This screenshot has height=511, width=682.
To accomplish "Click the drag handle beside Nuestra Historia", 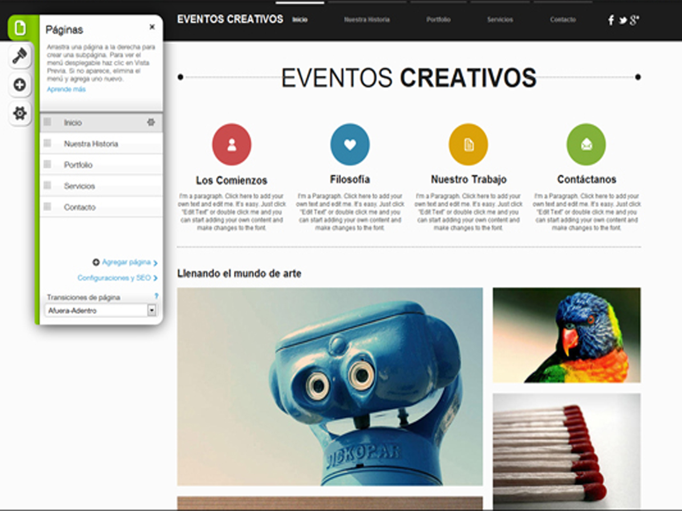I will pyautogui.click(x=47, y=143).
